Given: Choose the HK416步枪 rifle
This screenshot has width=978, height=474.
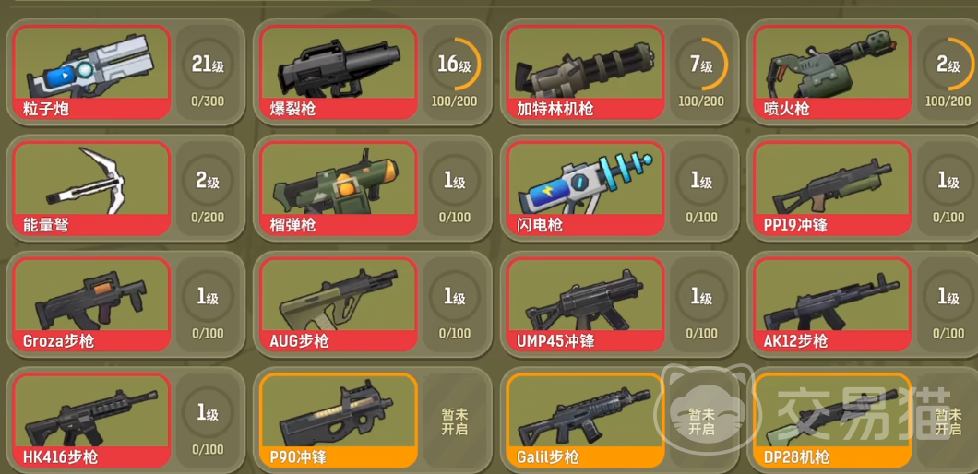Looking at the screenshot, I should (x=91, y=421).
